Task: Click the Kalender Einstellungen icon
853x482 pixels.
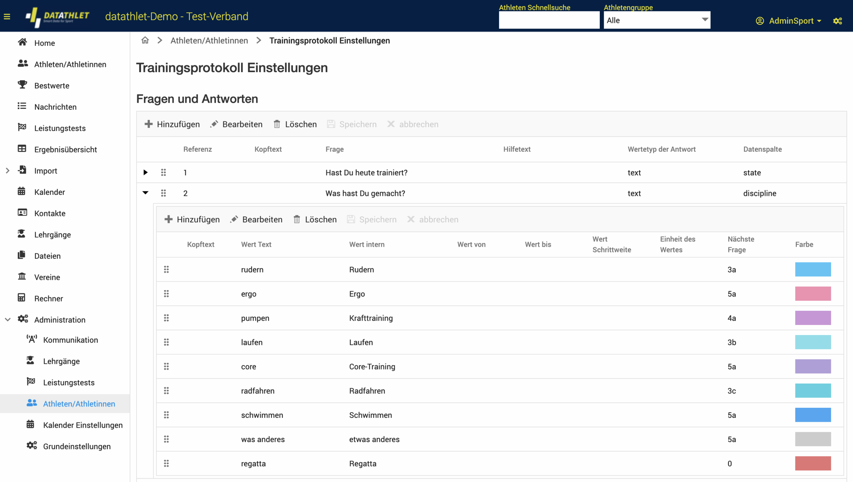Action: pos(30,424)
